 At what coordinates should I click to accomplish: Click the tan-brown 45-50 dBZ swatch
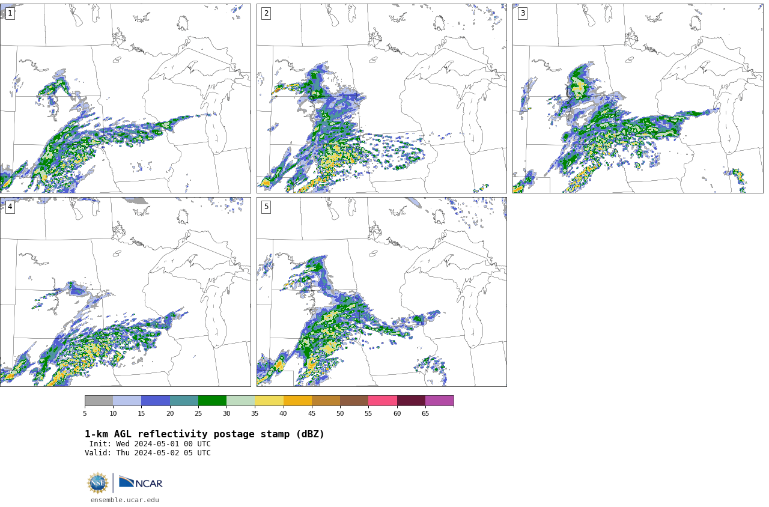tap(326, 401)
